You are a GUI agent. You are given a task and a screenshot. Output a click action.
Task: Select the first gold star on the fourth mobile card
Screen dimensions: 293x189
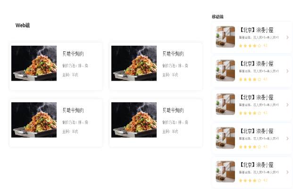(241, 147)
